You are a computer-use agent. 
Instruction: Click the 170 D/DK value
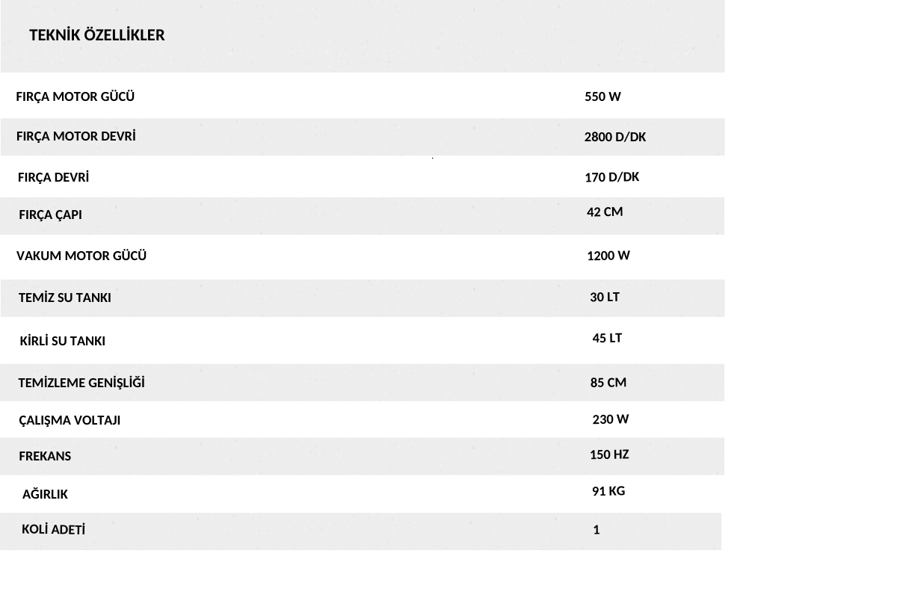pos(612,177)
